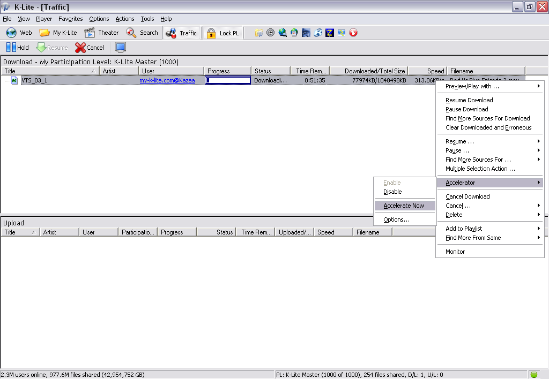This screenshot has height=379, width=549.
Task: Sort uploads by Uploaded/... column
Action: [294, 232]
